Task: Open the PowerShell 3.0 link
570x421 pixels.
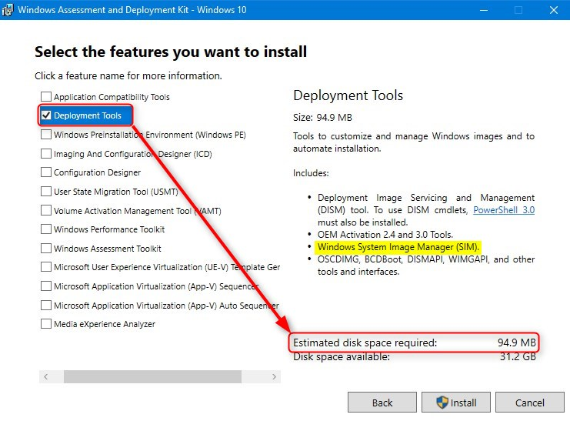Action: [x=504, y=210]
